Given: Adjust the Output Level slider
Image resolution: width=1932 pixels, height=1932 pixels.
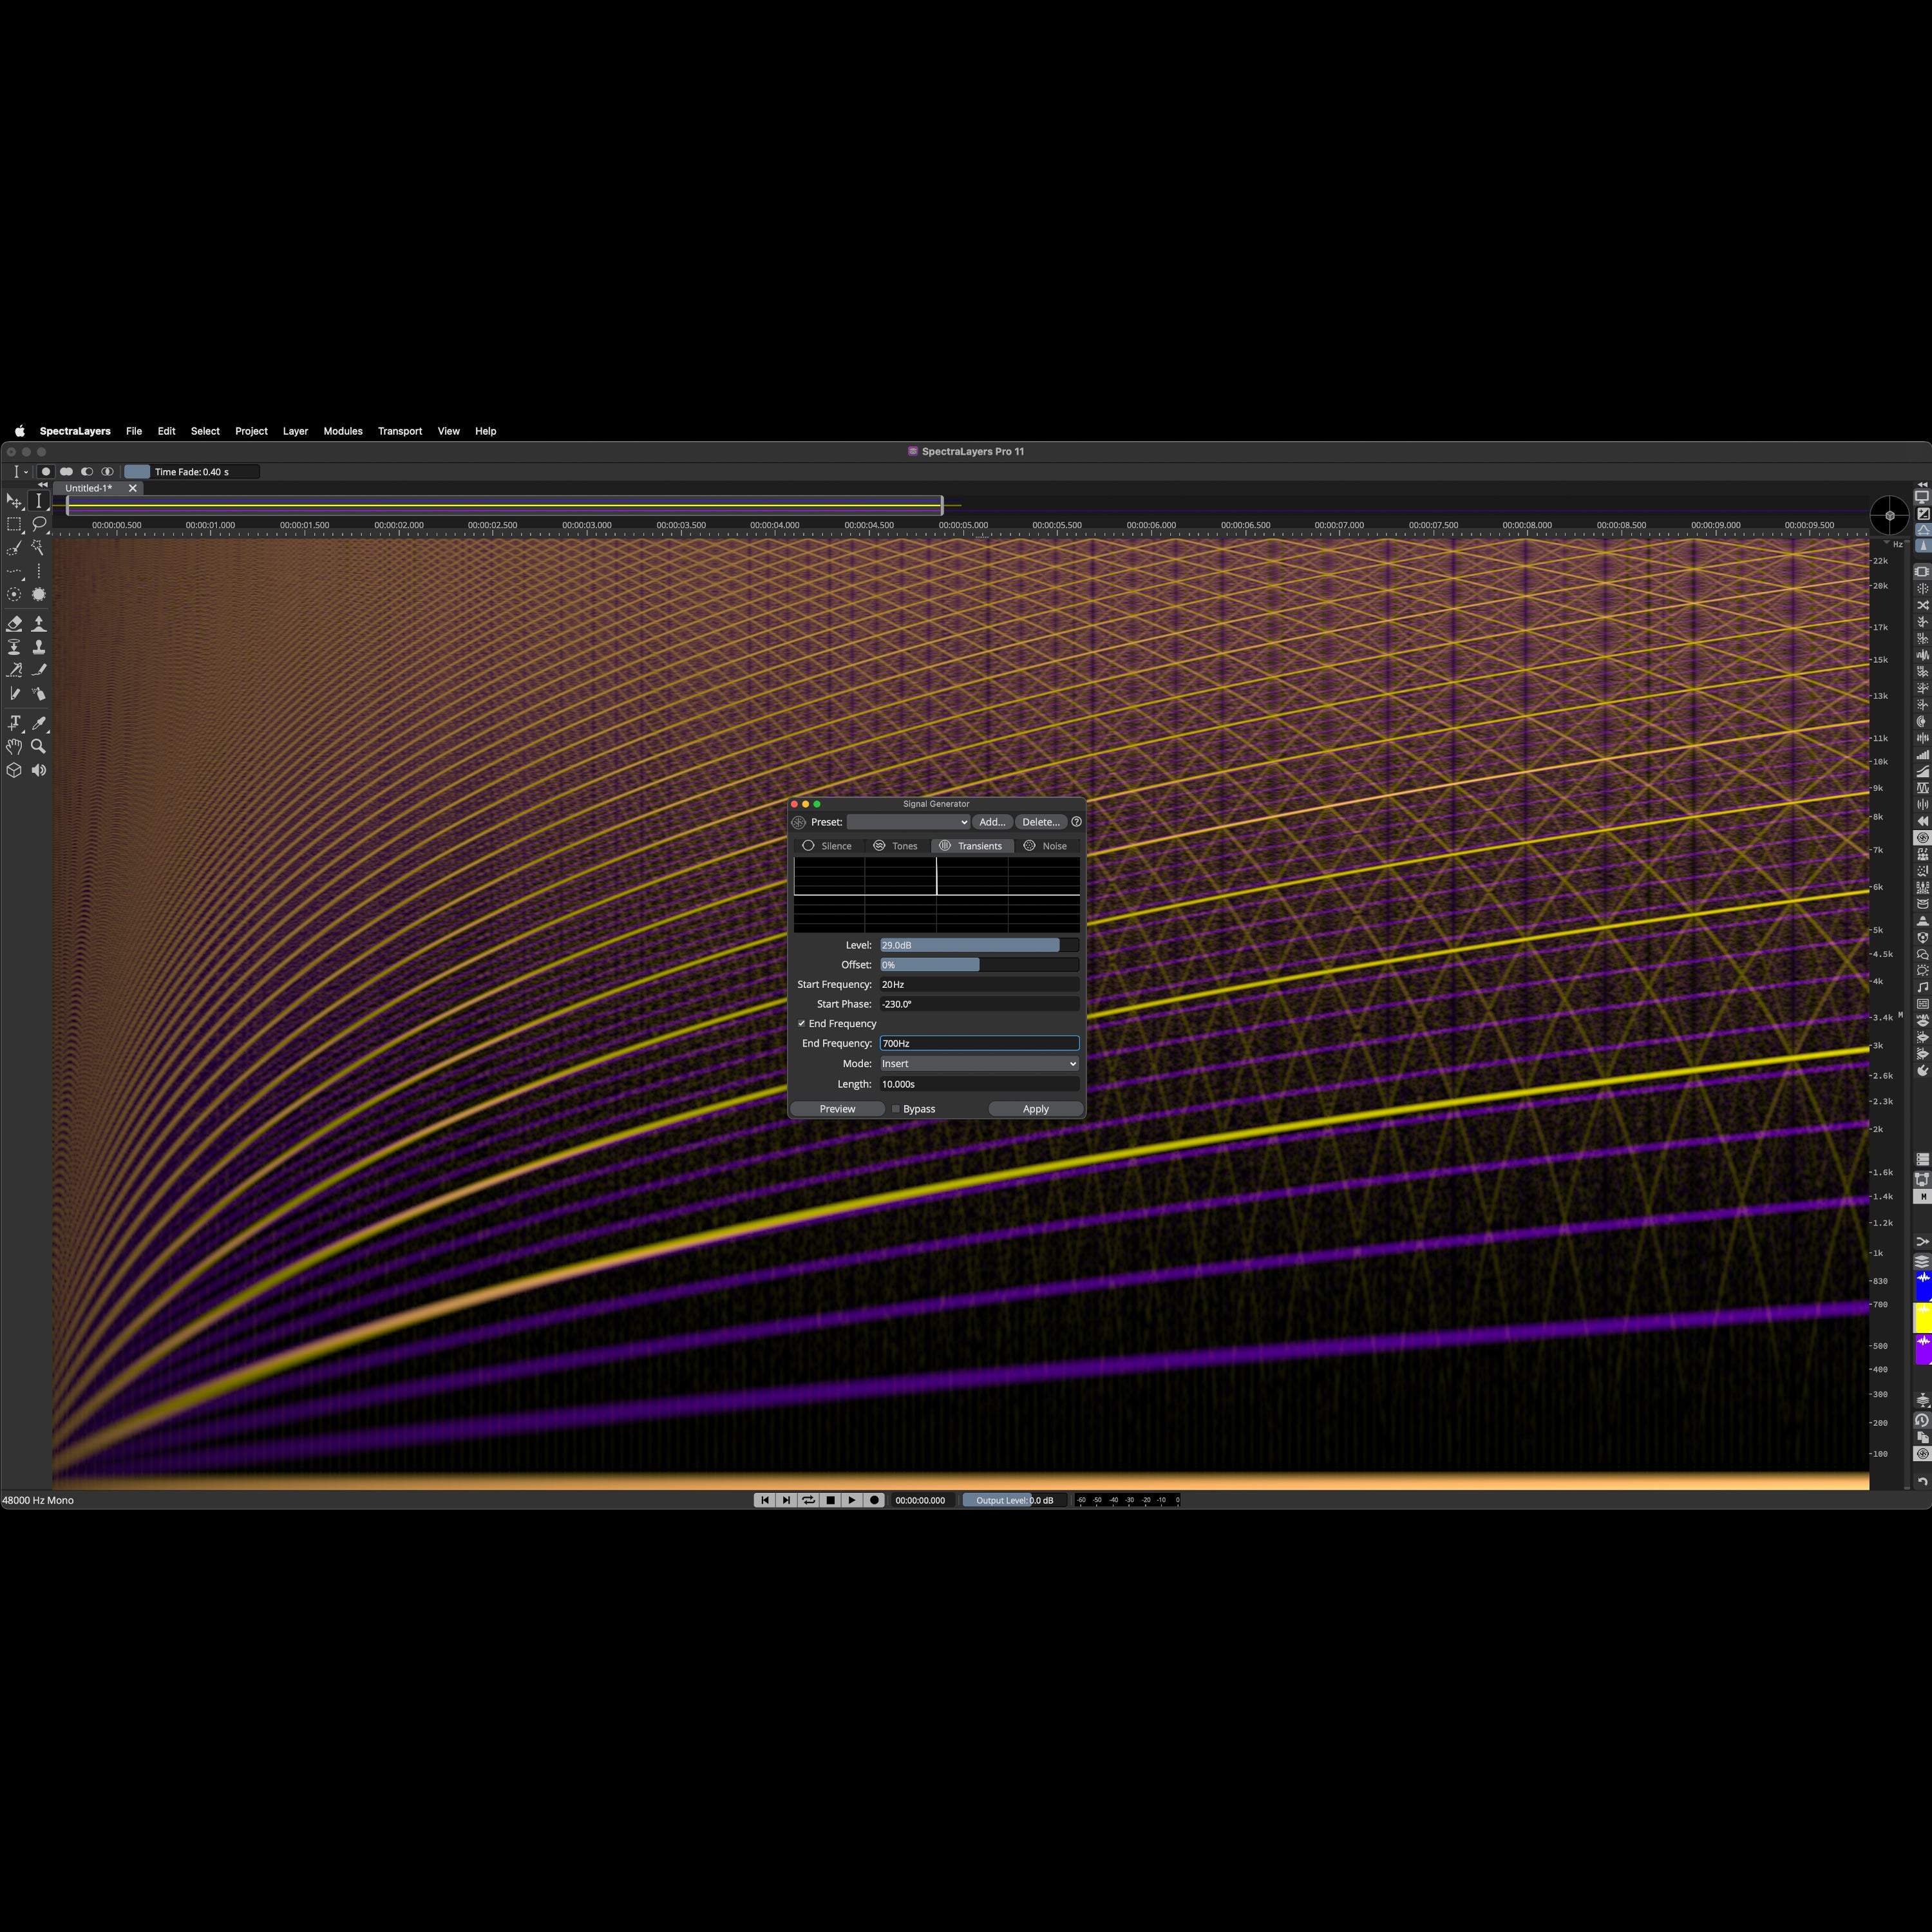Looking at the screenshot, I should 1014,1500.
